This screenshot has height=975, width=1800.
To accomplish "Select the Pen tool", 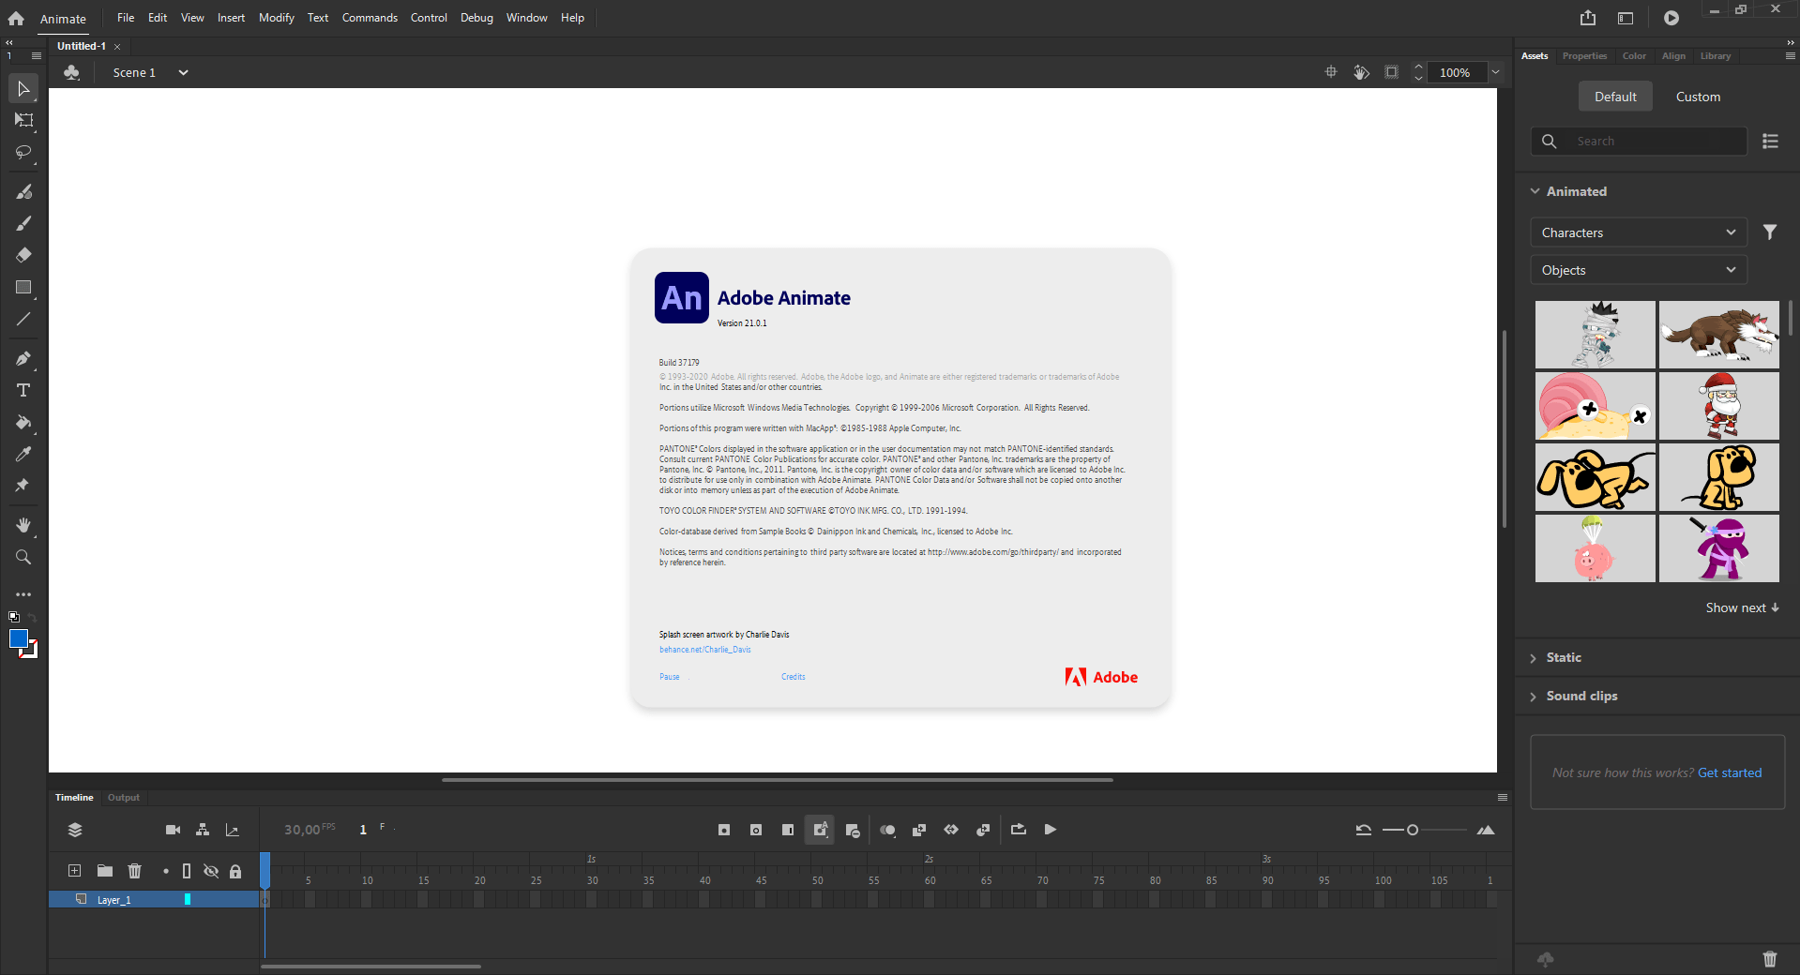I will (x=23, y=358).
